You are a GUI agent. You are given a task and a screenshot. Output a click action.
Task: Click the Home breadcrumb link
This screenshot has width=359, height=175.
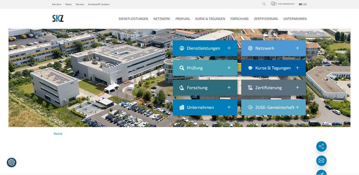58,134
